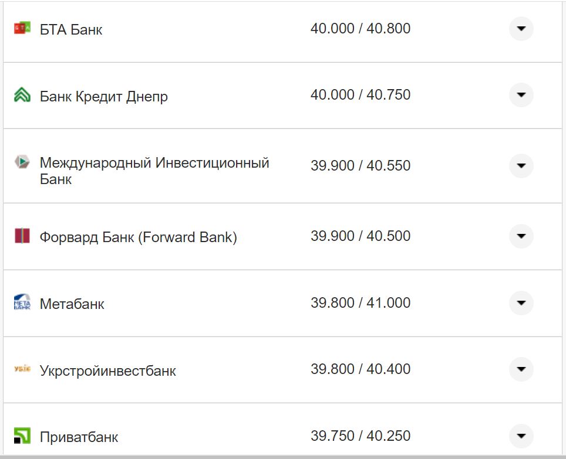The height and width of the screenshot is (459, 566).
Task: Select the Укрстройинвестбанк logo icon
Action: [x=21, y=369]
